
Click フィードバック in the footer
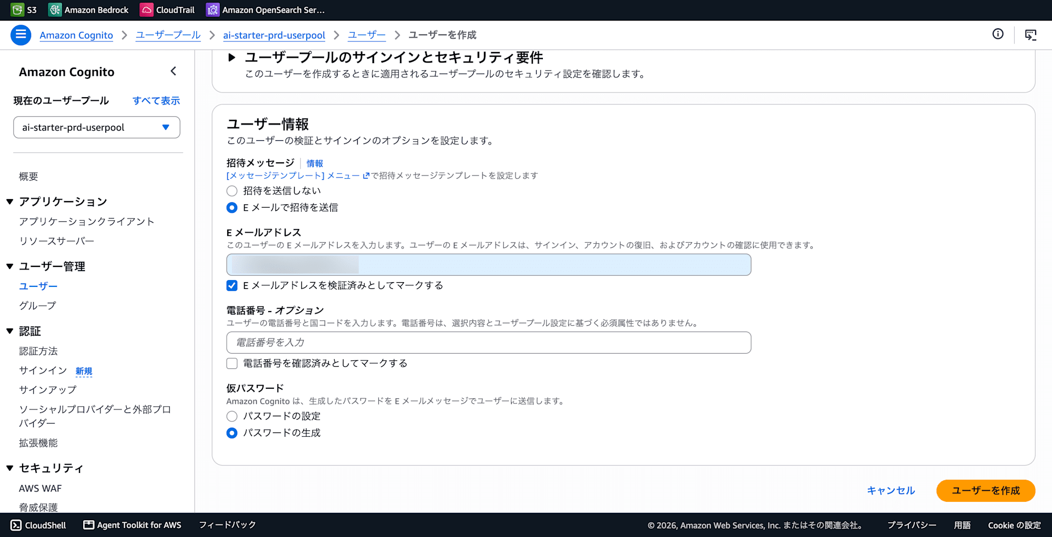pyautogui.click(x=227, y=525)
